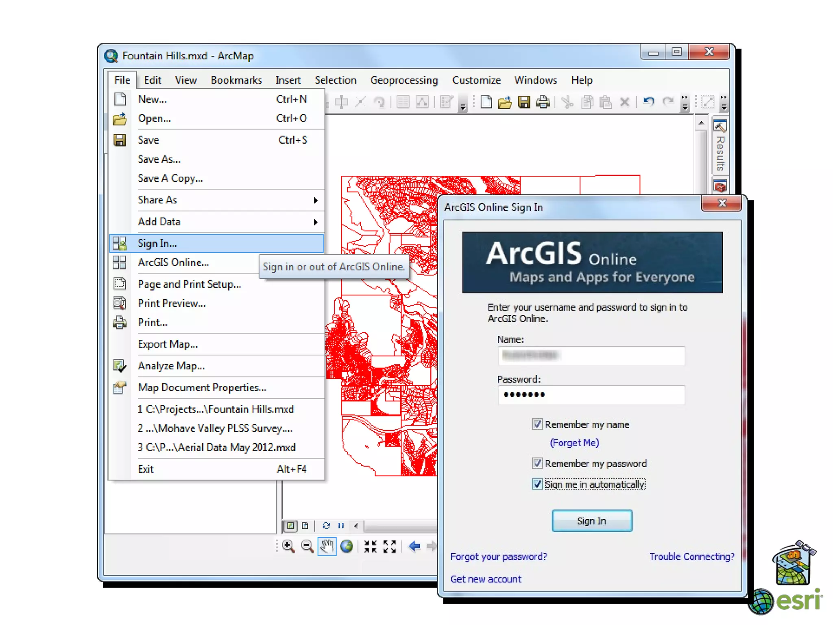This screenshot has width=833, height=625.
Task: Click Forgot your password link
Action: [498, 557]
